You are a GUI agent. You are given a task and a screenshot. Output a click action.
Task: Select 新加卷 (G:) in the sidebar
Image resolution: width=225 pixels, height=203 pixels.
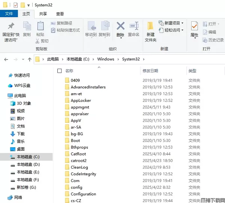pos(23,187)
